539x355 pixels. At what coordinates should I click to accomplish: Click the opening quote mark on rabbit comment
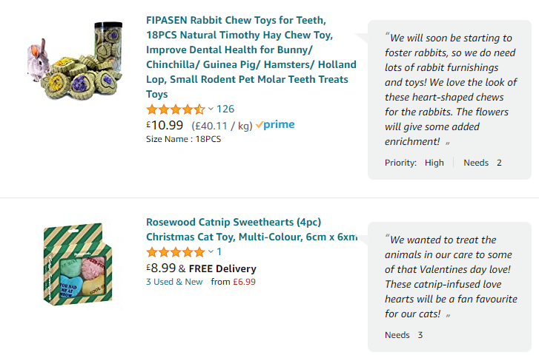coord(387,37)
